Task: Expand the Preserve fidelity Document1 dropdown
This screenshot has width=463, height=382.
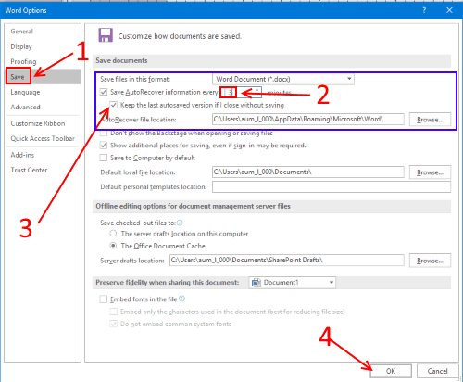Action: 292,283
